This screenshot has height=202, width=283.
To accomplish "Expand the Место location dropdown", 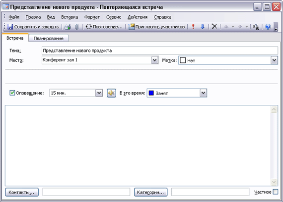I will (155, 60).
